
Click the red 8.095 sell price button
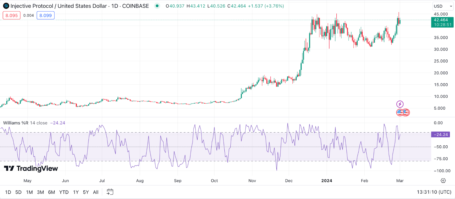click(12, 15)
